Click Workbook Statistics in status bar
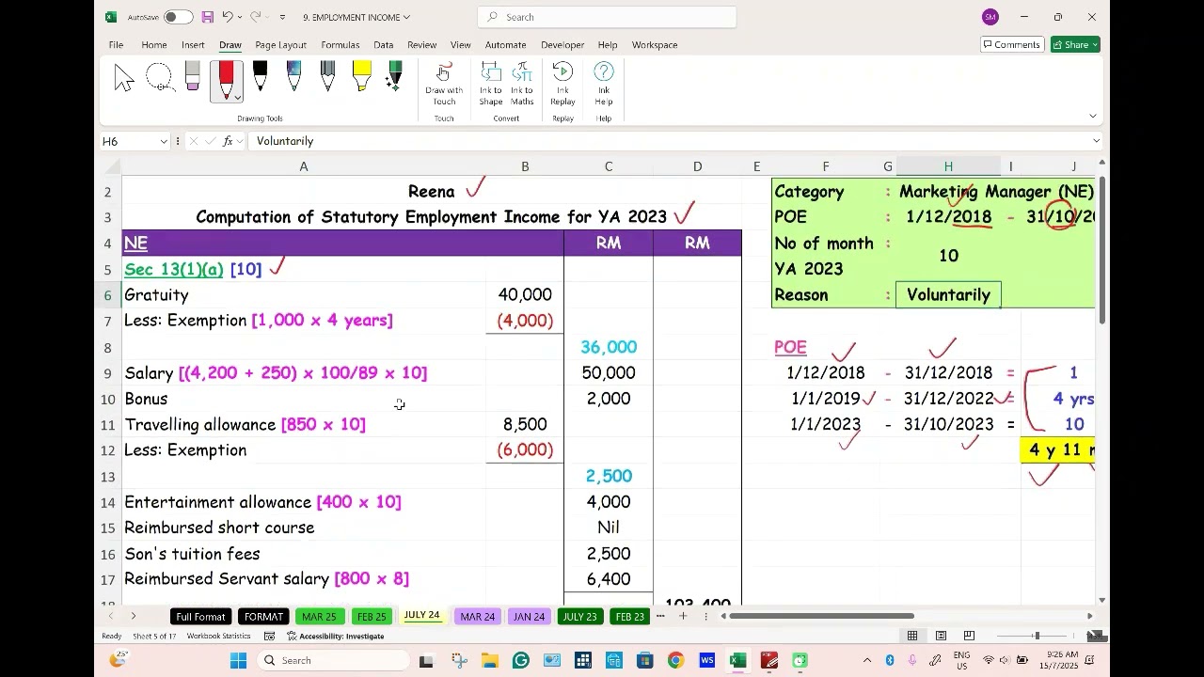1204x677 pixels. click(218, 637)
